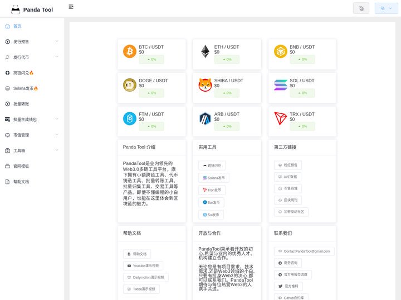This screenshot has height=300, width=401.
Task: Go to 首页 in the sidebar
Action: pos(32,26)
